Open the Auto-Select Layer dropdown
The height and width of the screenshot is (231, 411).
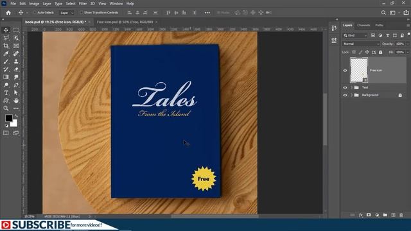[x=67, y=13]
